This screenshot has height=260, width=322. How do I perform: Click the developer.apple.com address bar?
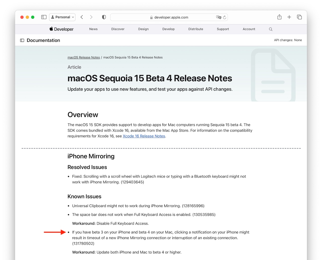click(x=169, y=17)
